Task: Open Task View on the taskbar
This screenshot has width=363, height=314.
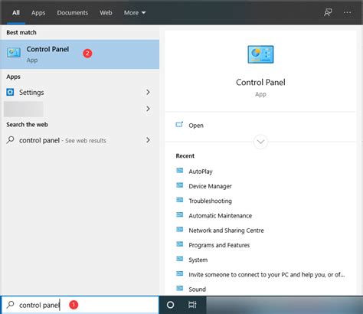Action: tap(192, 305)
